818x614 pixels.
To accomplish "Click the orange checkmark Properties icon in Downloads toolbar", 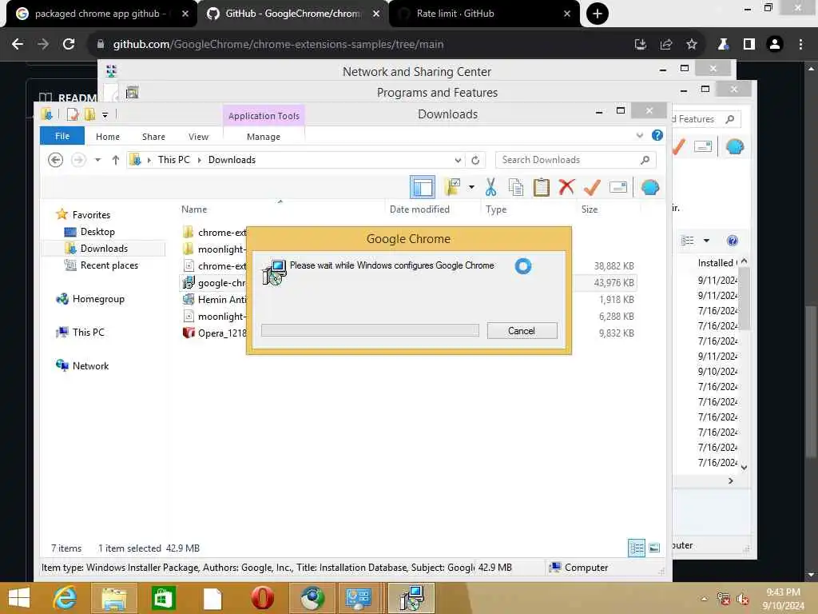I will 592,187.
